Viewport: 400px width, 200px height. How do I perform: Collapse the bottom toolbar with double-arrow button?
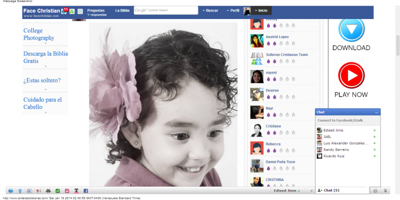pos(385,190)
